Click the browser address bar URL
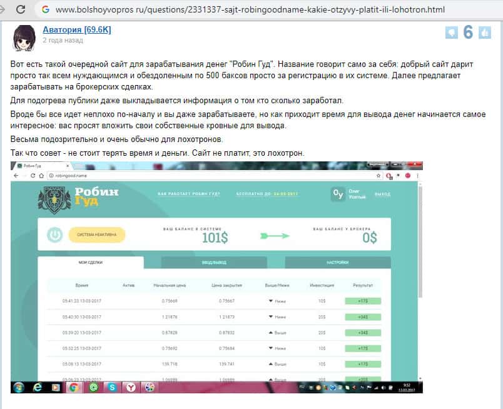This screenshot has height=409, width=503. click(250, 10)
